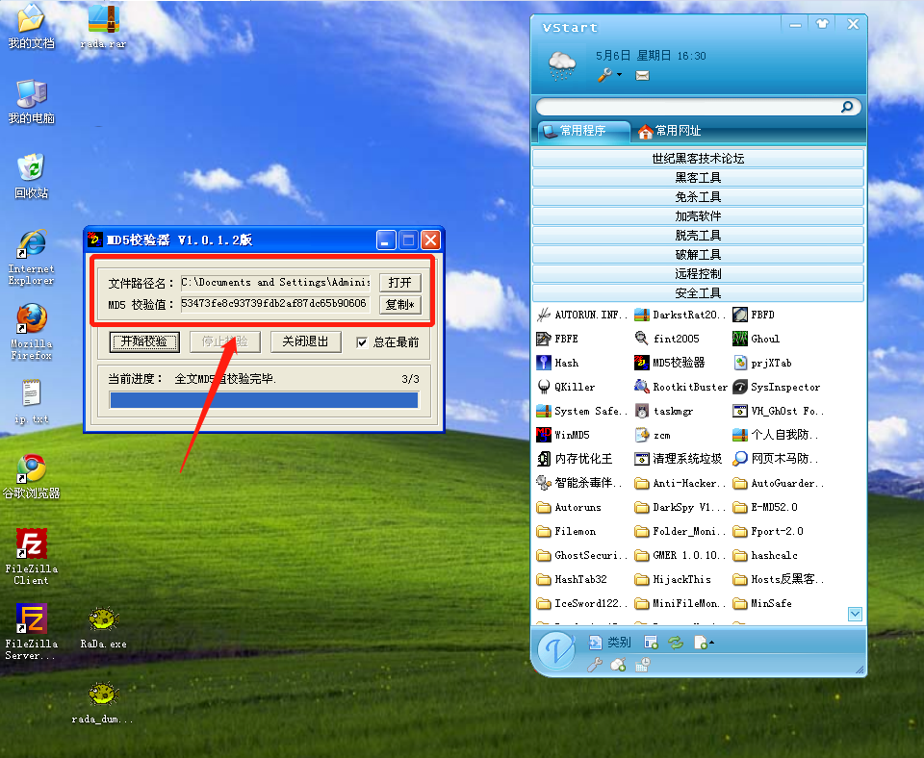Click the 打开 button to browse file
This screenshot has height=758, width=924.
400,283
